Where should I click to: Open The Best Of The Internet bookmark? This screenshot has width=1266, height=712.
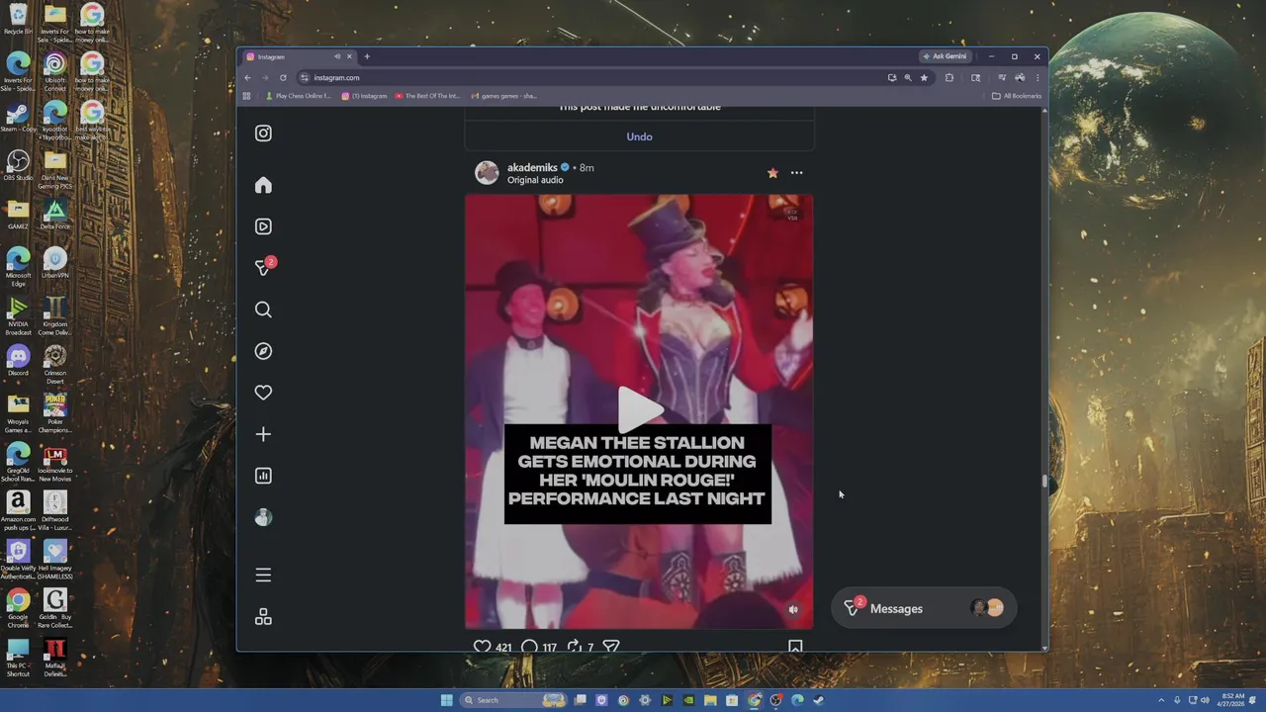427,96
